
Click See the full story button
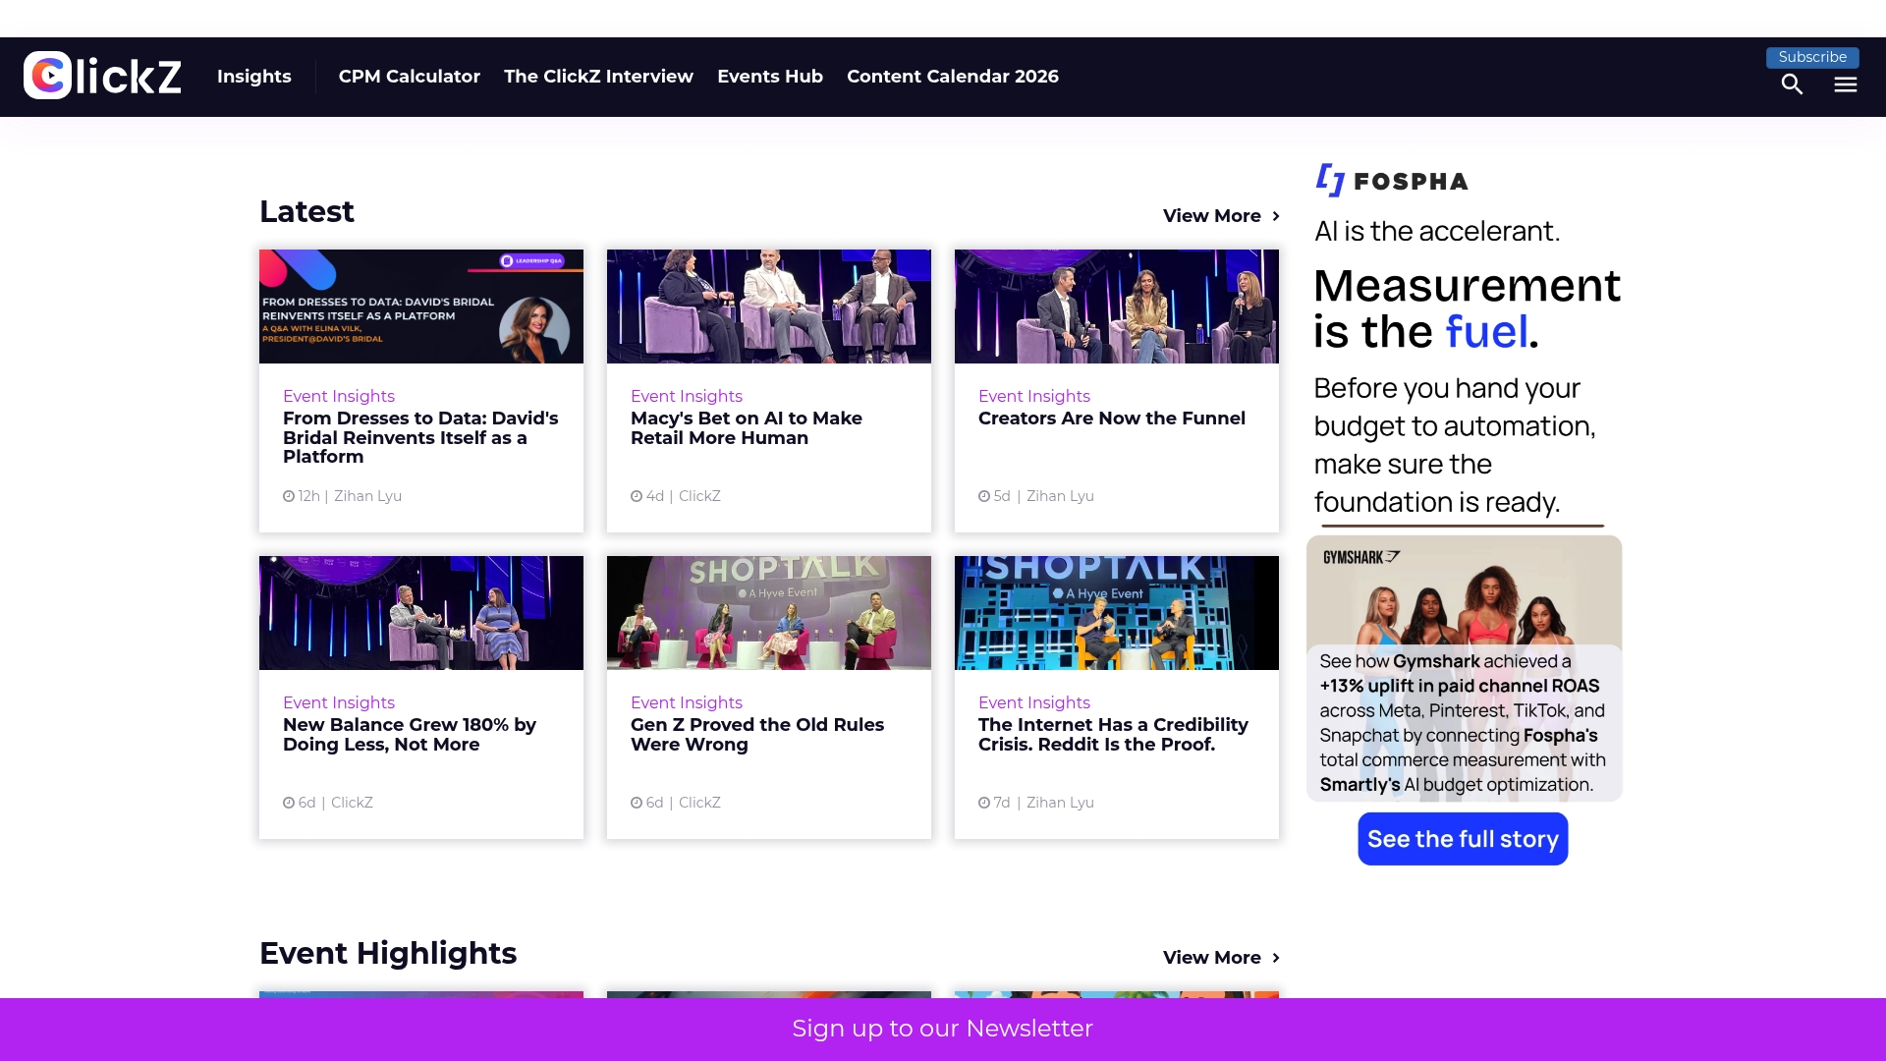(x=1463, y=839)
